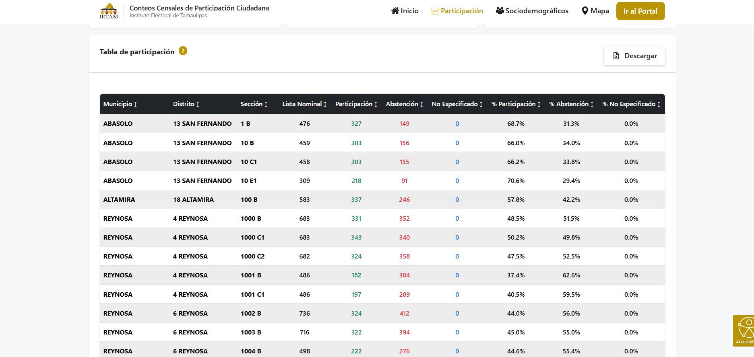Sort table by Participación column
754x357 pixels.
[354, 104]
